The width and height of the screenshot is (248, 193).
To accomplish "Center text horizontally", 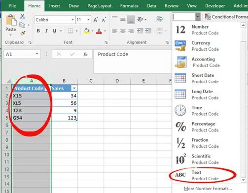I will [x=123, y=31].
